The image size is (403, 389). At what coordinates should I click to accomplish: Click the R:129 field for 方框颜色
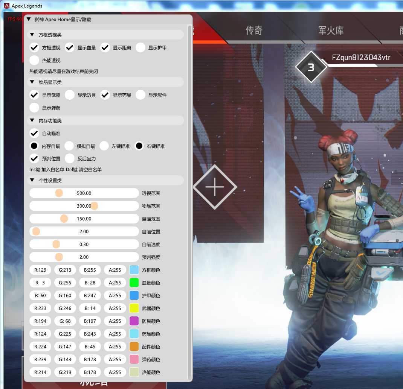[x=40, y=270]
